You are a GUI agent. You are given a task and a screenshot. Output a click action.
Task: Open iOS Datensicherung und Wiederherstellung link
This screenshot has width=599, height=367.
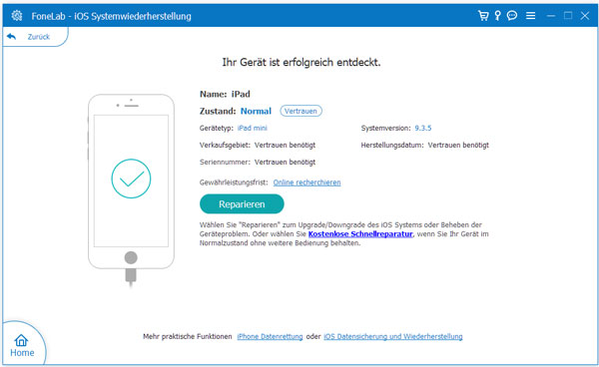click(393, 336)
